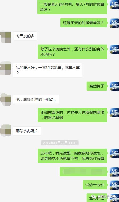Click avatar beside the blurred green message
Screen dimensions: 119x202
(x=114, y=172)
